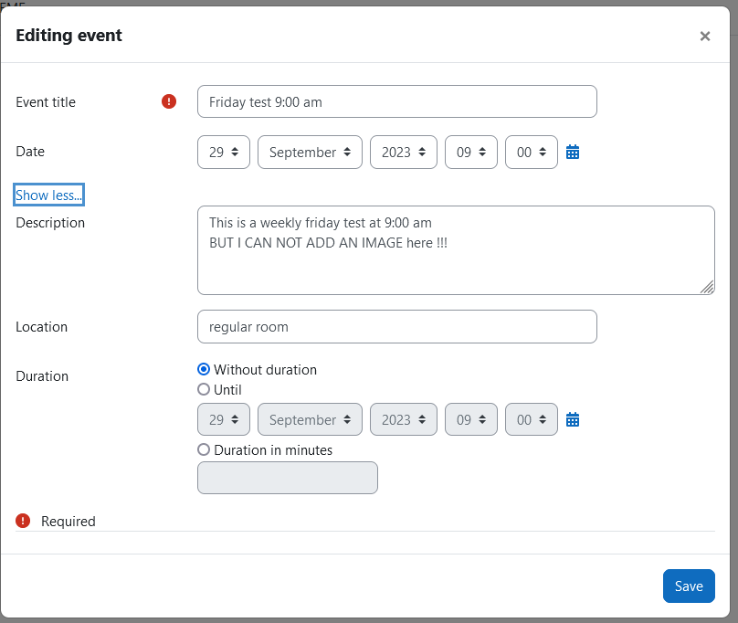Select the Until radio button

tap(204, 389)
